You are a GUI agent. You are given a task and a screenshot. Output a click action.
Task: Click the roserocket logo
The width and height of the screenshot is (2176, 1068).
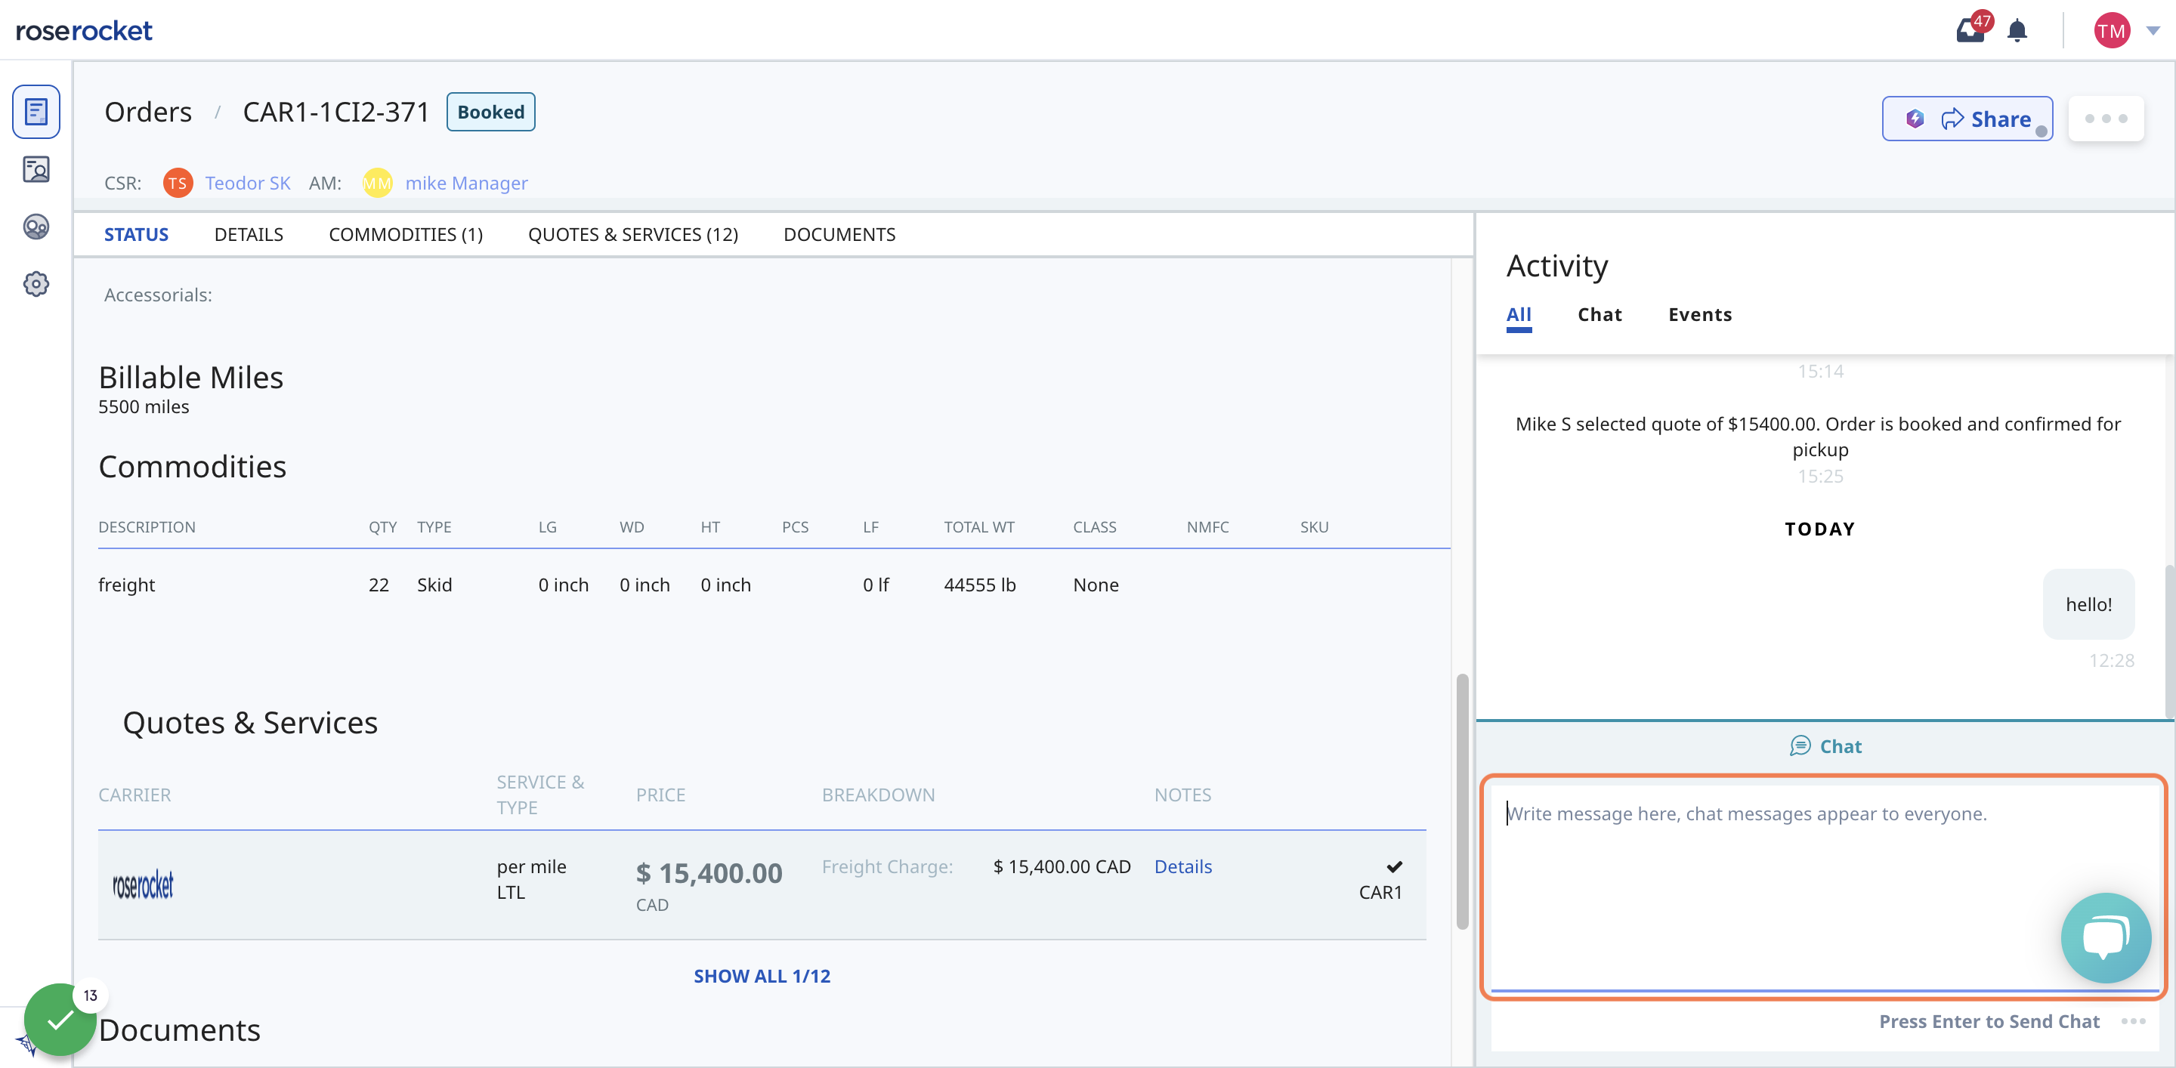coord(84,31)
